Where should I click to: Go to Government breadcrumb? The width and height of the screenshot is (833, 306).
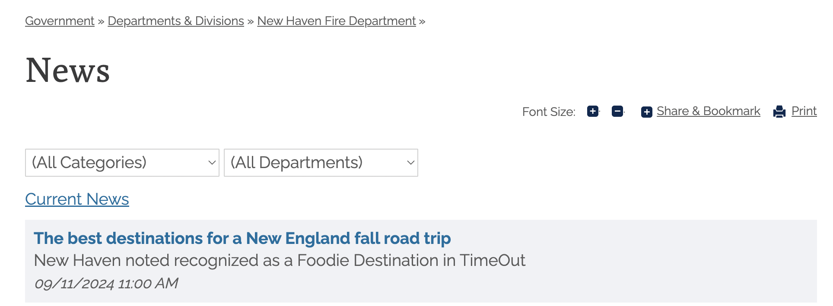tap(60, 21)
